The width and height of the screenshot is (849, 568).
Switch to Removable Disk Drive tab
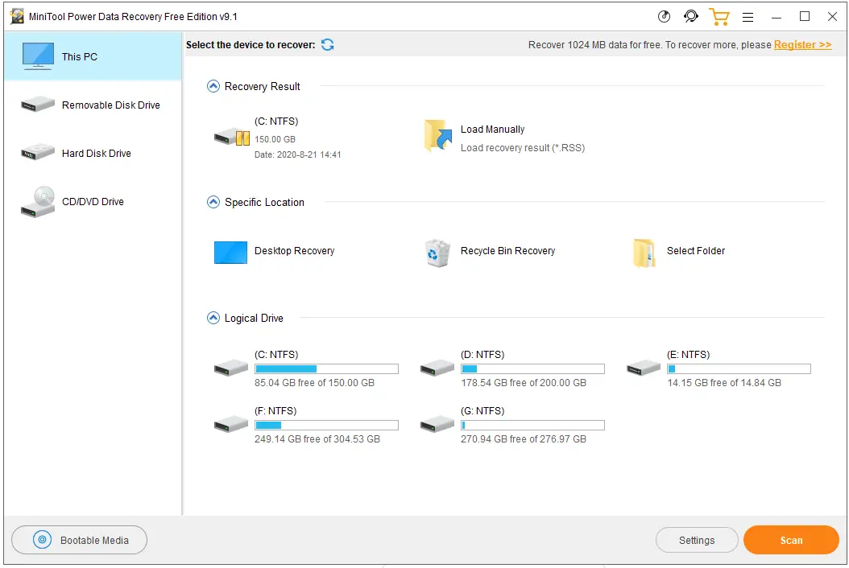(x=93, y=105)
